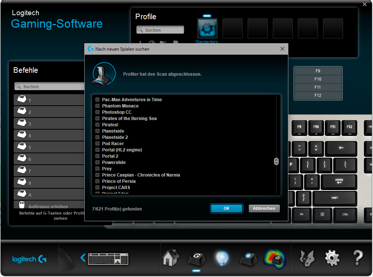This screenshot has height=277, width=373.
Task: Select the Standard profile gear icon
Action: point(207,28)
